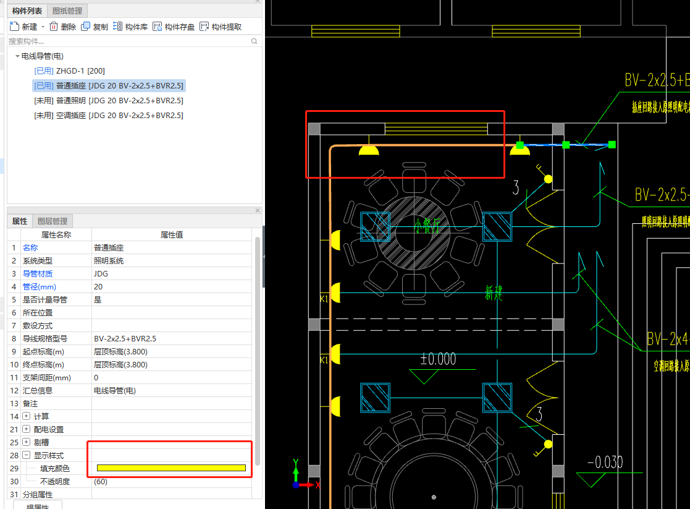690x509 pixels.
Task: Switch to the 属性 tab
Action: point(19,221)
